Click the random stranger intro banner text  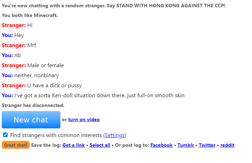point(113,6)
